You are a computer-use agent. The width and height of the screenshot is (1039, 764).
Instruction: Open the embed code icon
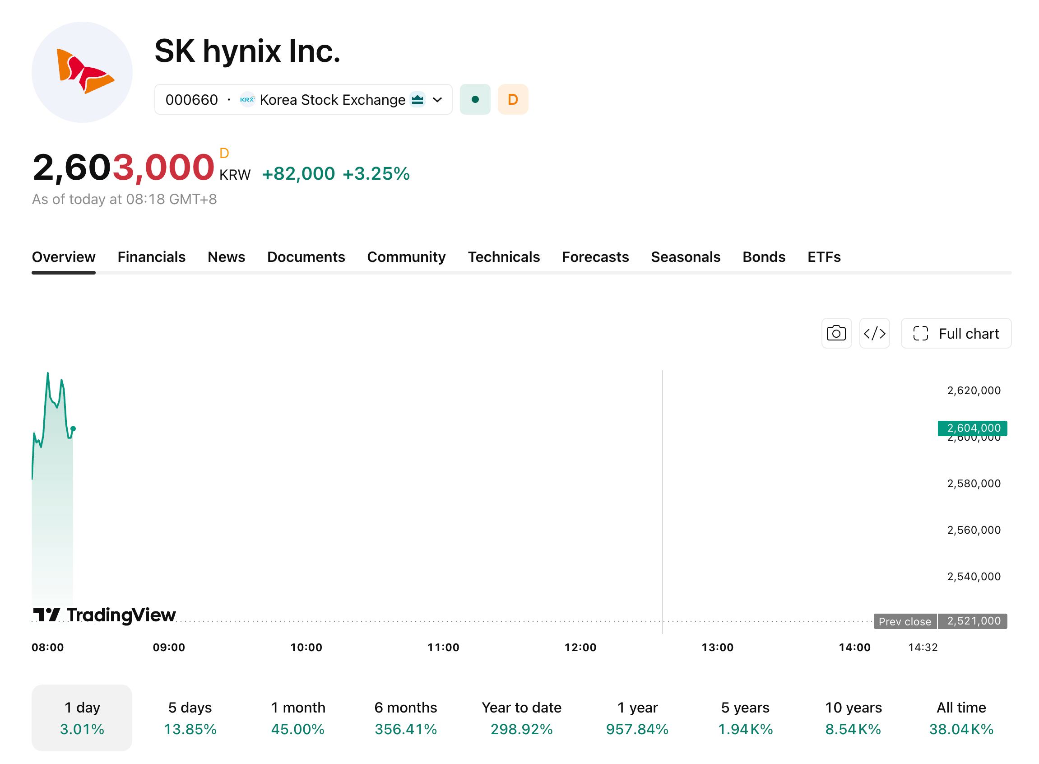pos(874,333)
